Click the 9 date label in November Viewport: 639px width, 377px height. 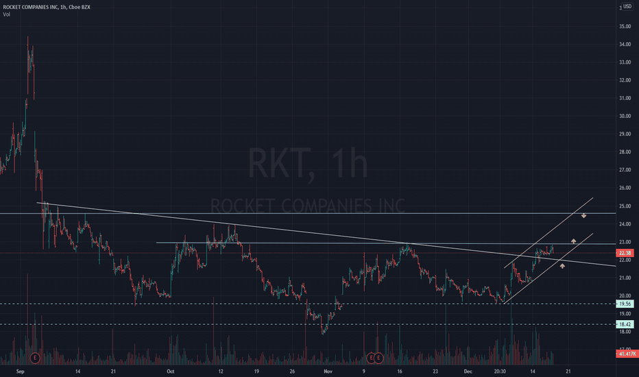363,372
